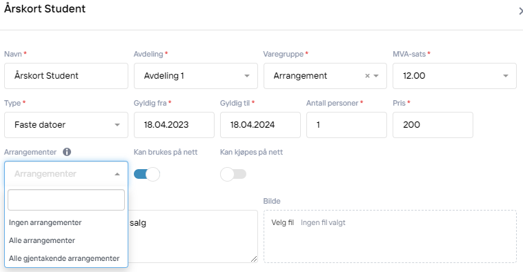Focus the Antall personer field
The image size is (523, 272).
(x=346, y=125)
